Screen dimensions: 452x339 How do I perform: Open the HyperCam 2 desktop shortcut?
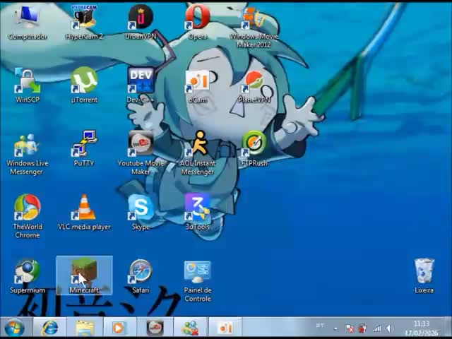[84, 19]
